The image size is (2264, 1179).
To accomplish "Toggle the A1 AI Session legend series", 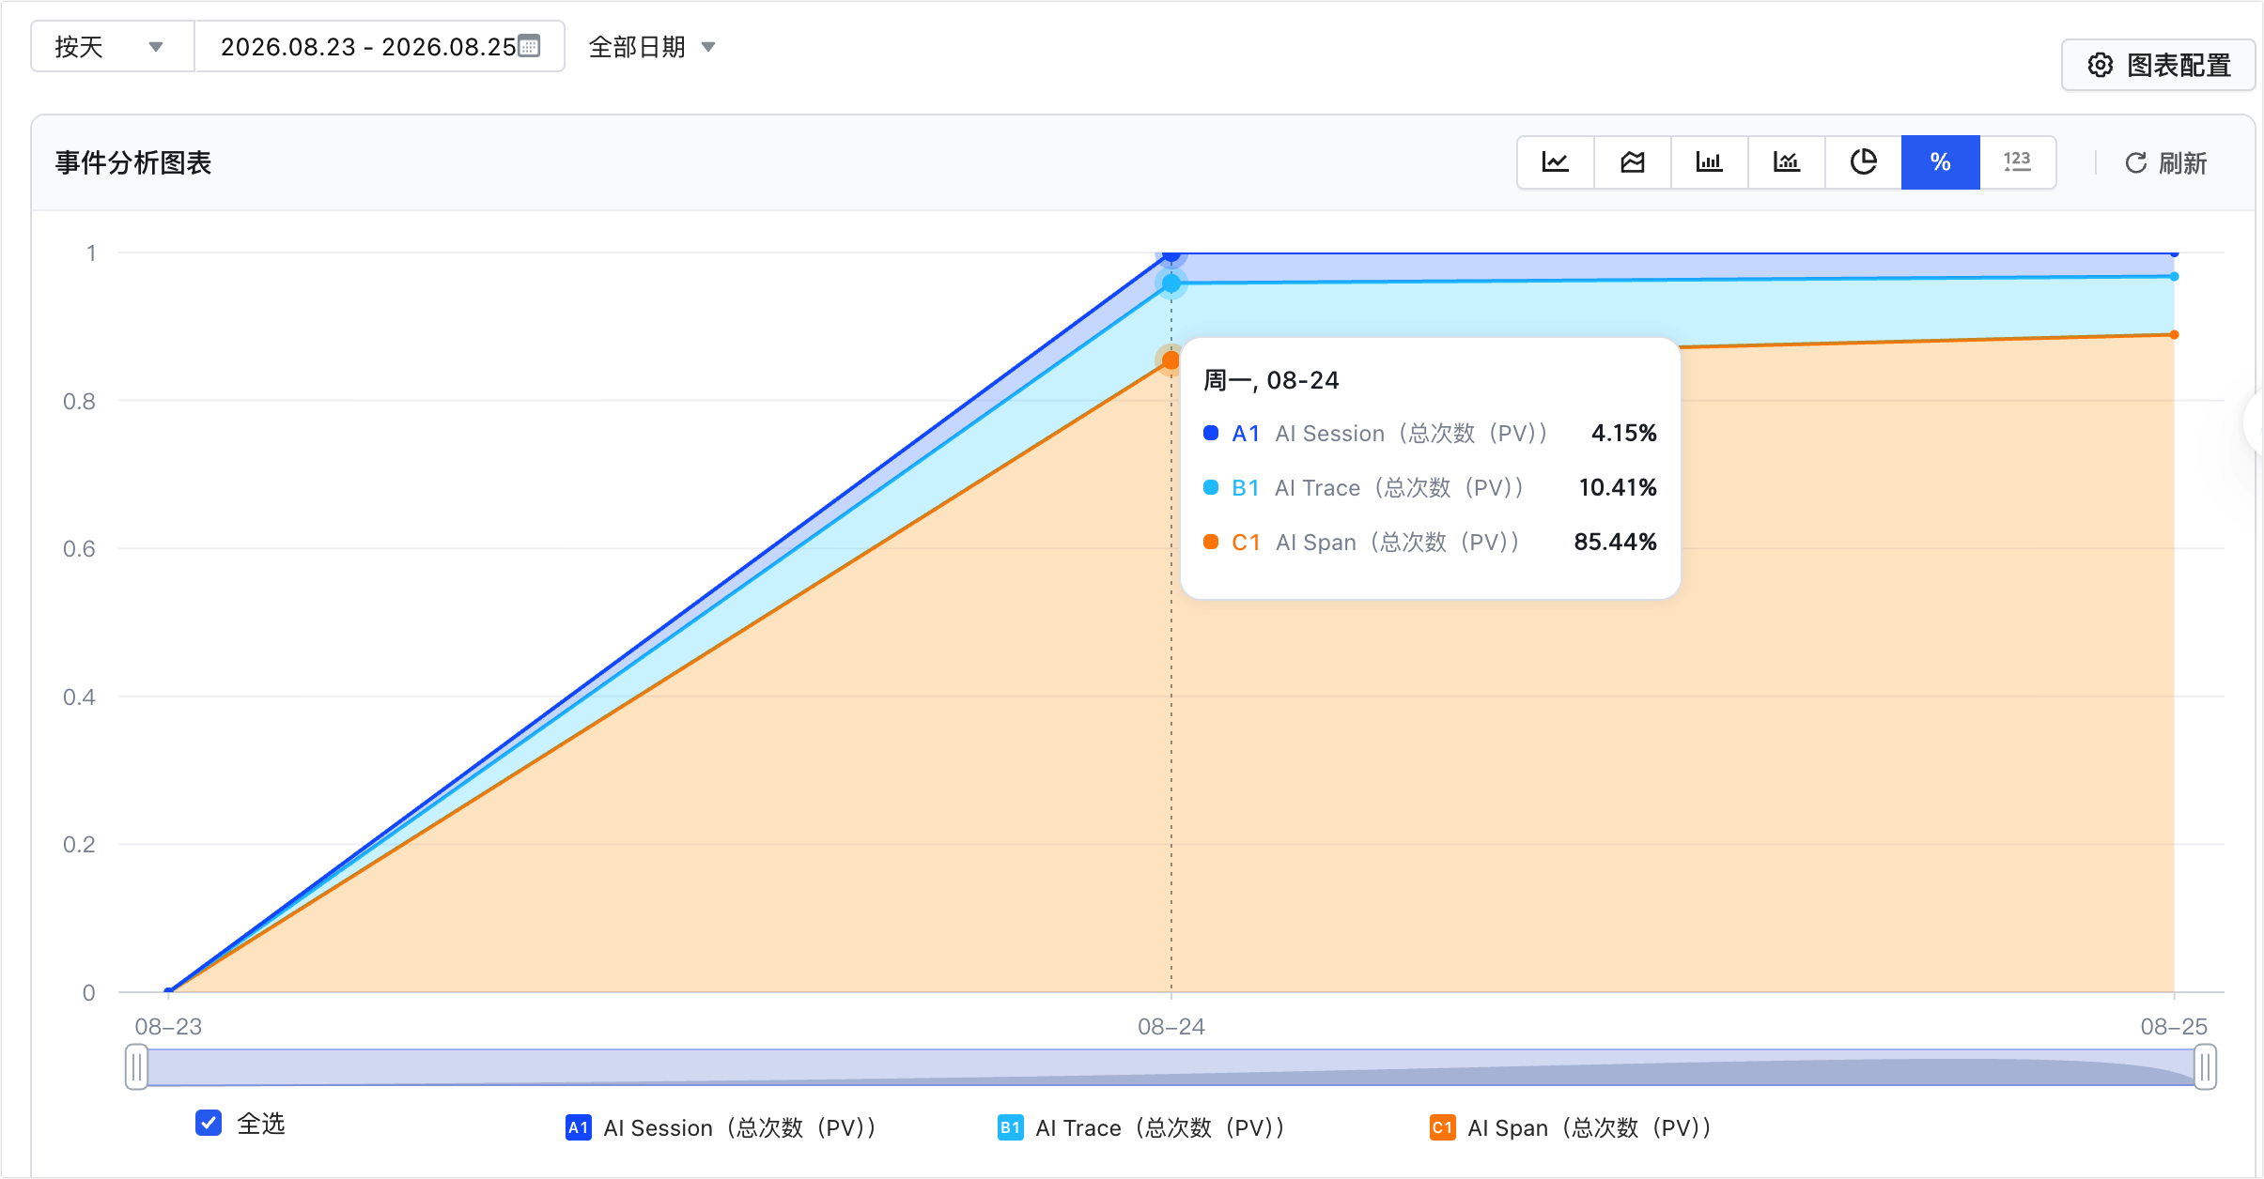I will [721, 1127].
